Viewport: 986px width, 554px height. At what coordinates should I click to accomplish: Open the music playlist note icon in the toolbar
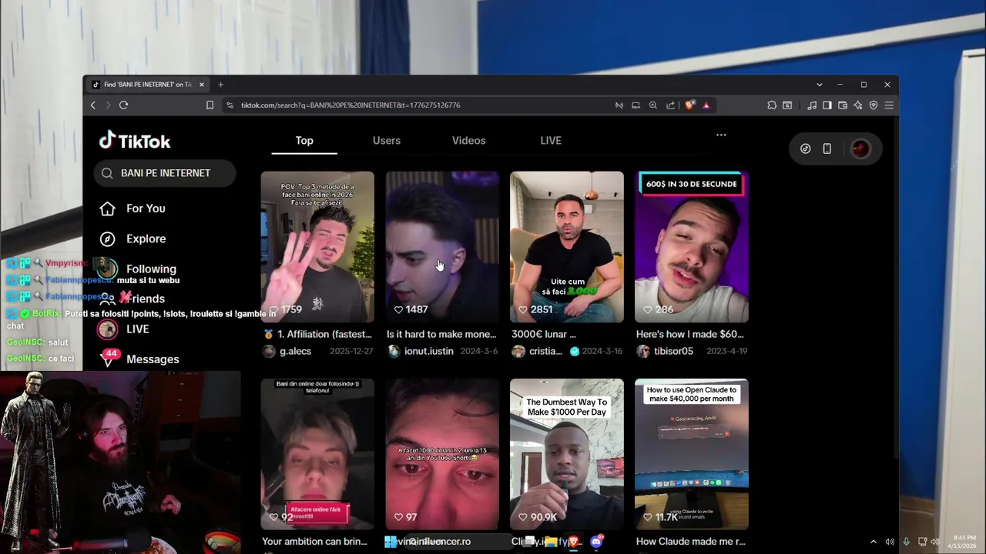[812, 105]
